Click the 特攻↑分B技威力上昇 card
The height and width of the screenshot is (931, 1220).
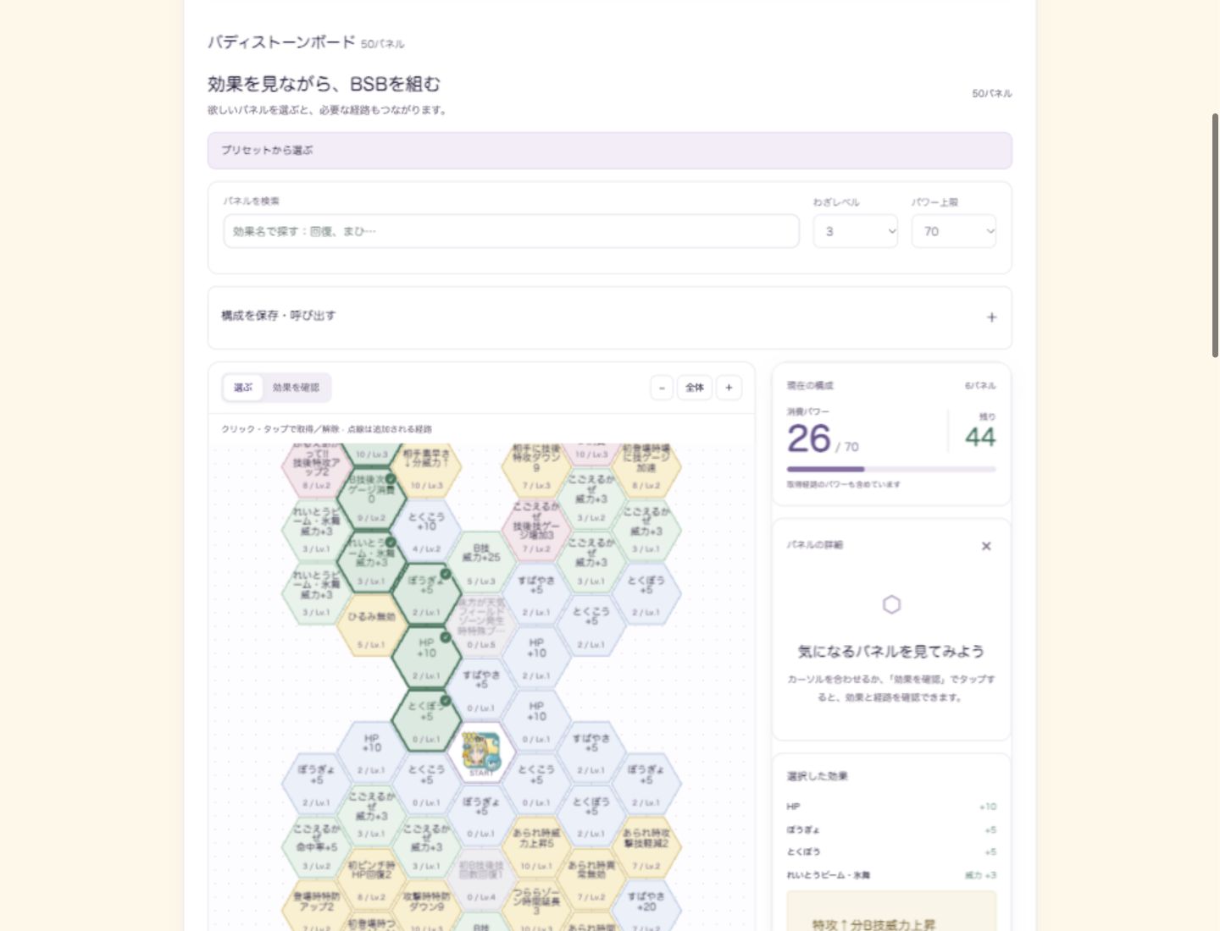[x=891, y=912]
